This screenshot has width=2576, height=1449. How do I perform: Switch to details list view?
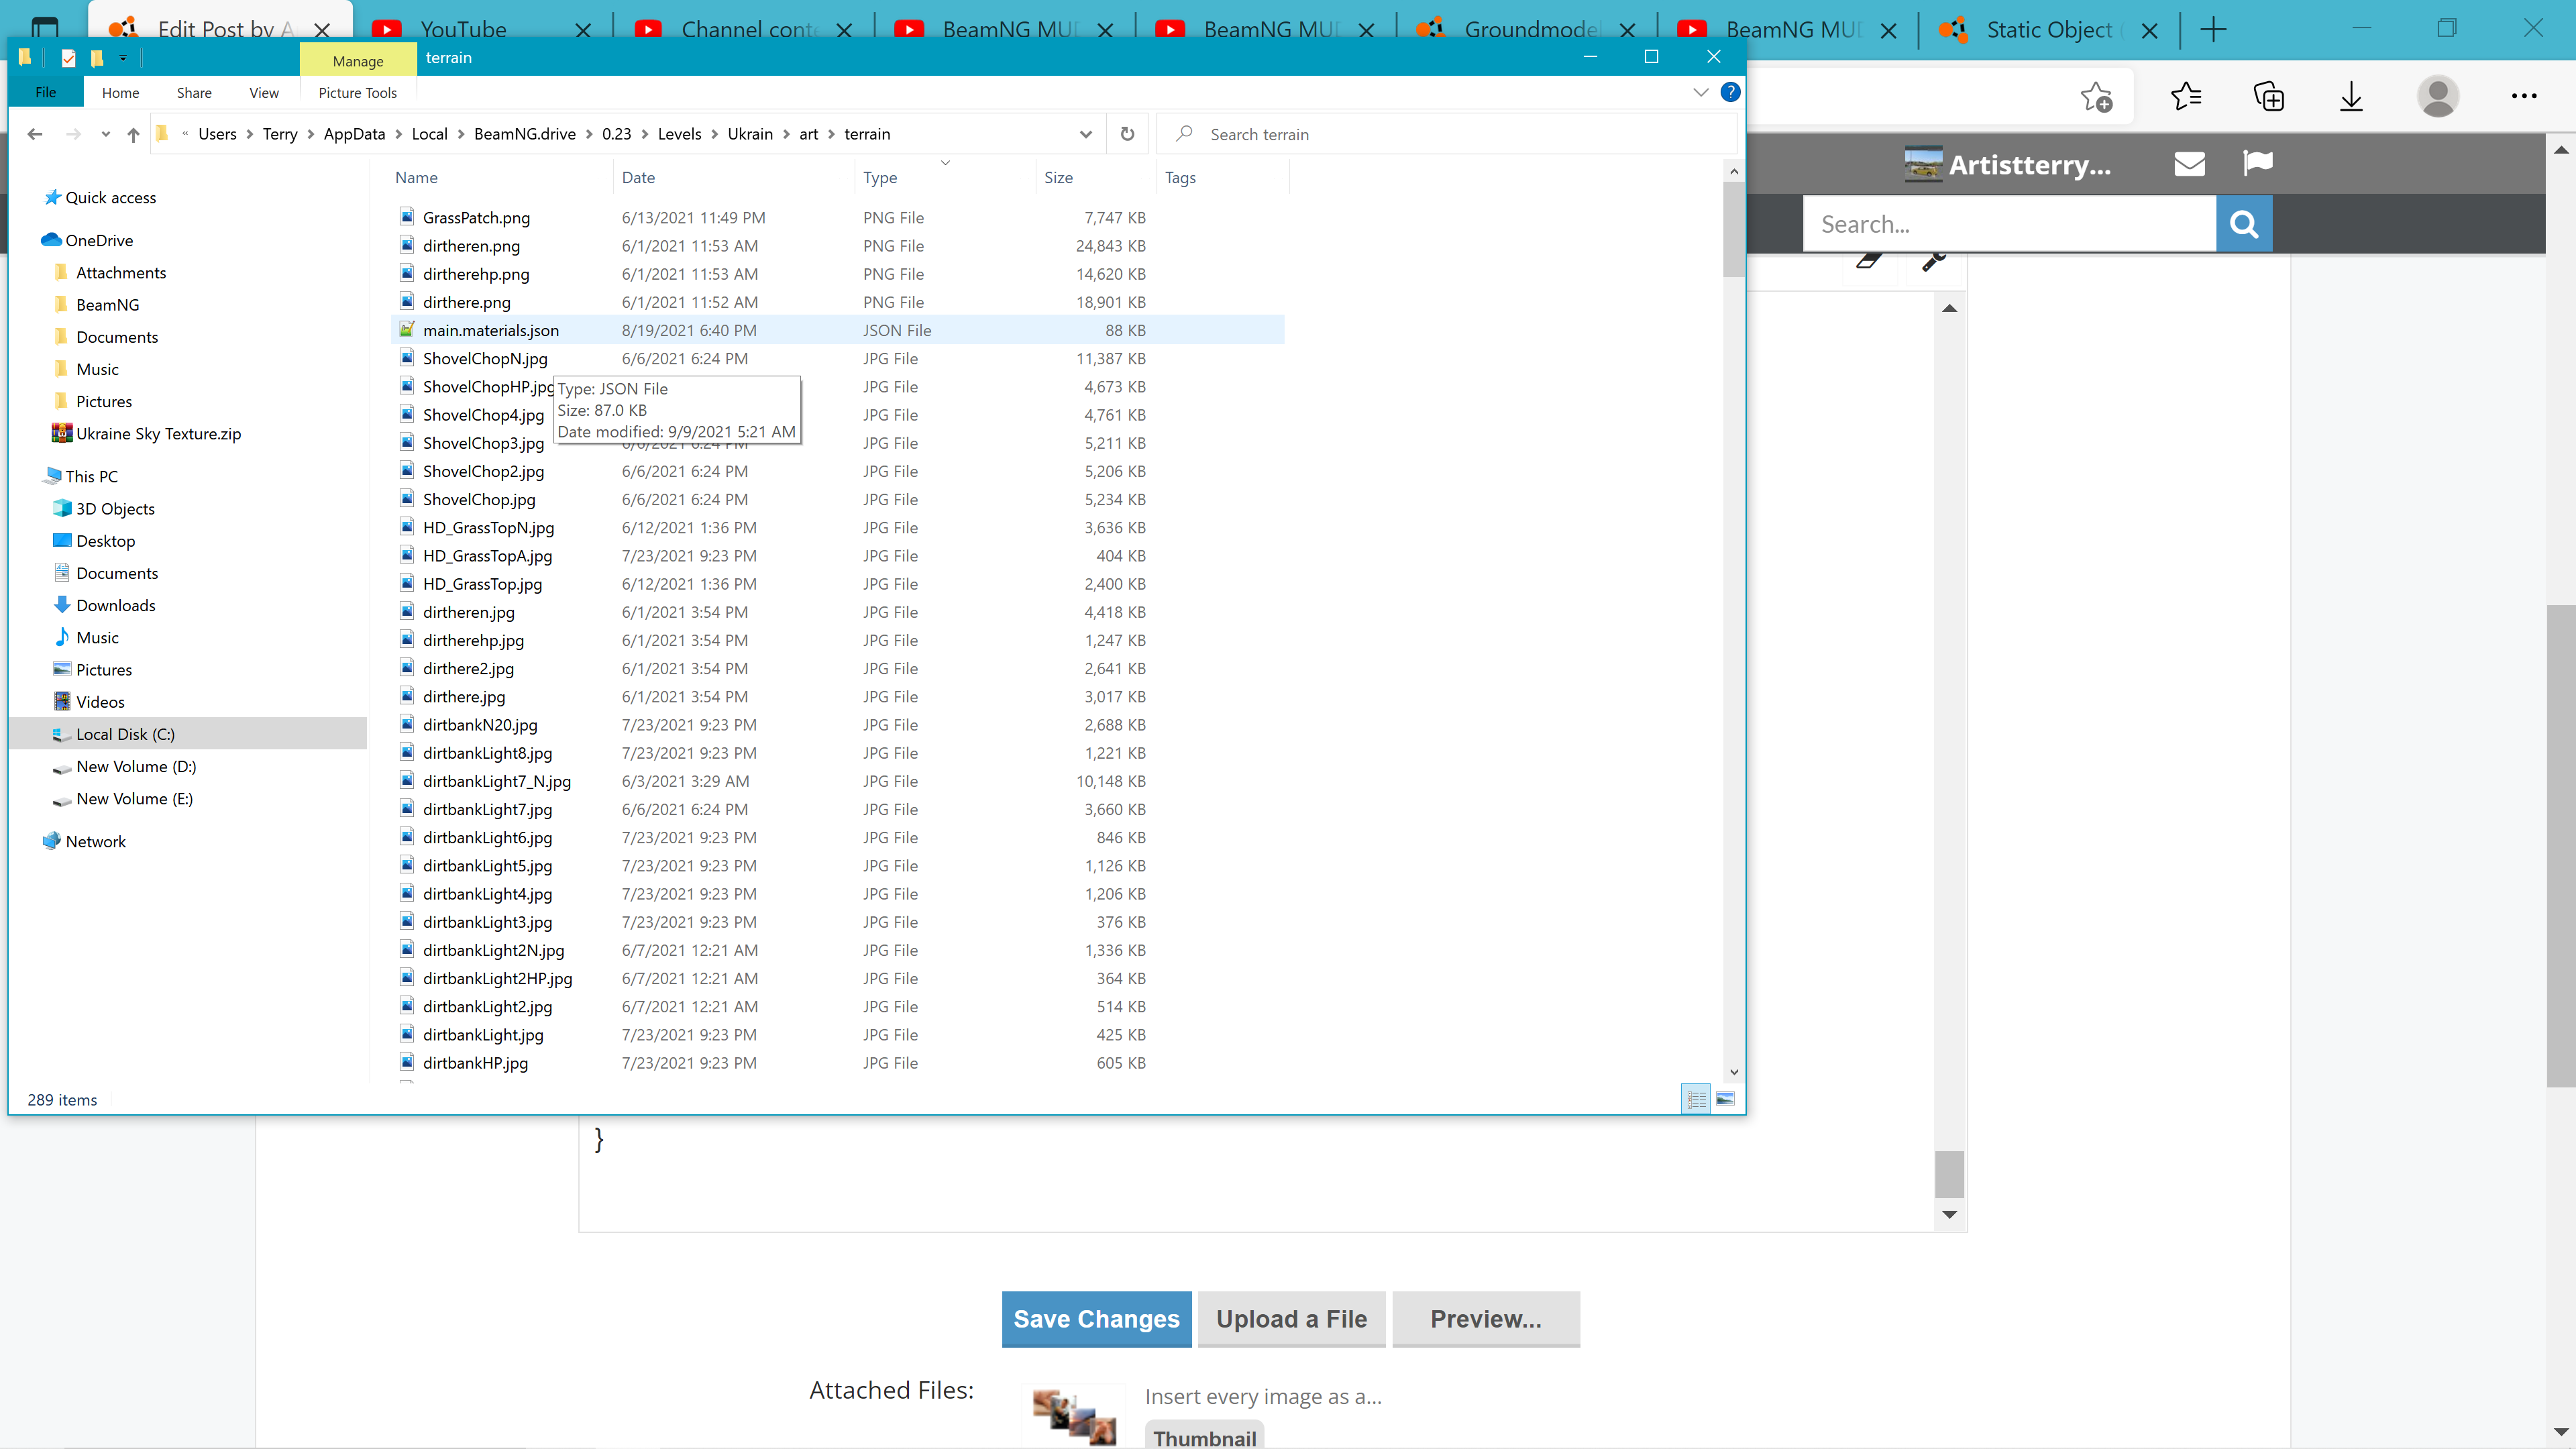tap(1696, 1099)
